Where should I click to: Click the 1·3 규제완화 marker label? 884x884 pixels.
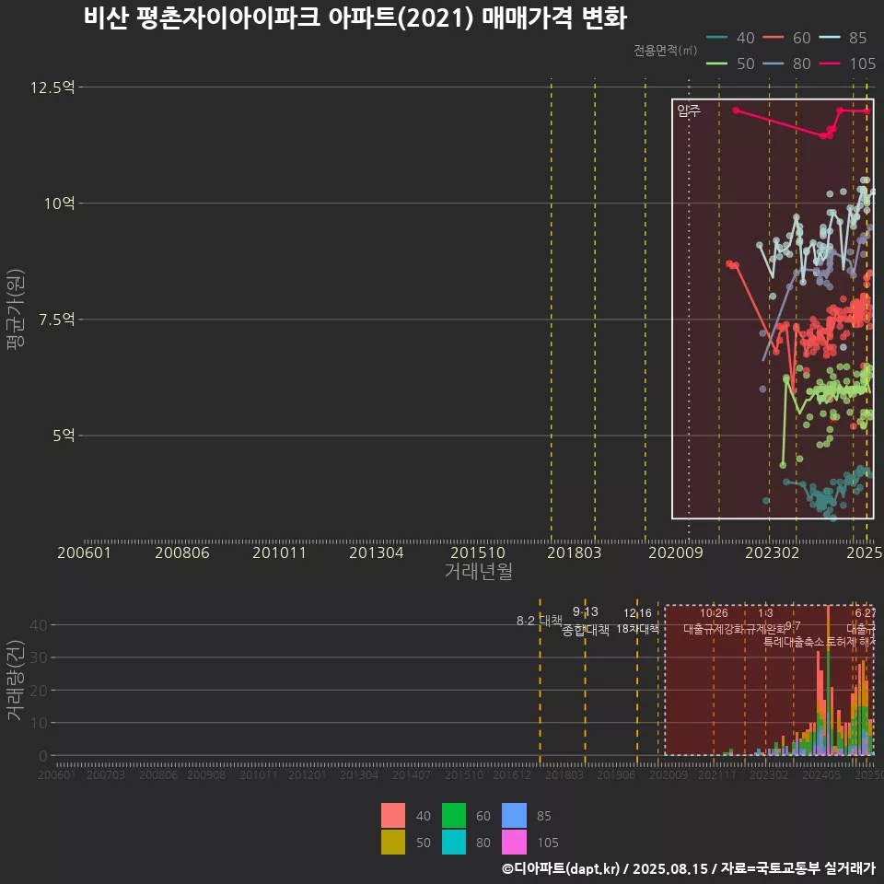click(x=765, y=621)
